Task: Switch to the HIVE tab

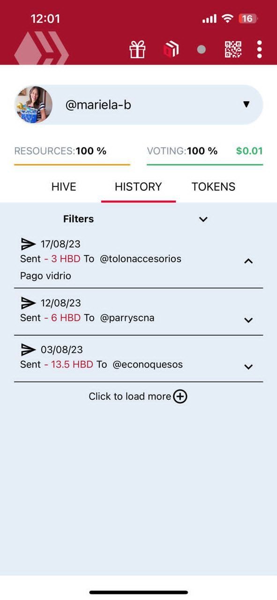Action: [x=64, y=187]
